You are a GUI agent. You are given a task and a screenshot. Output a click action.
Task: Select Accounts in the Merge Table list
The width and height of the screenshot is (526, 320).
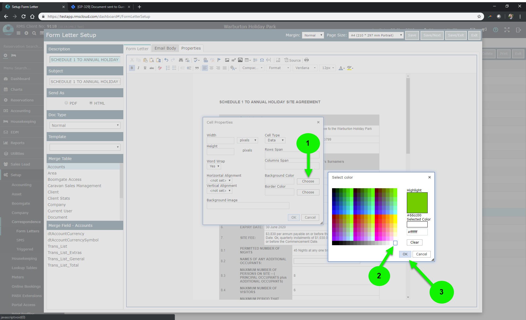click(56, 167)
